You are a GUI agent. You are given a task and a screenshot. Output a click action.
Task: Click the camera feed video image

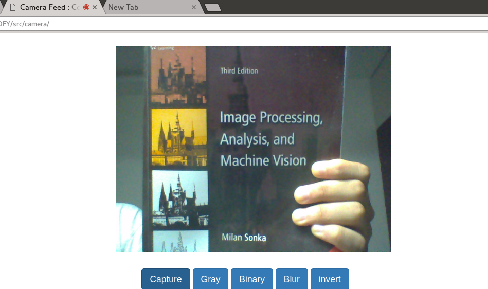(x=254, y=149)
